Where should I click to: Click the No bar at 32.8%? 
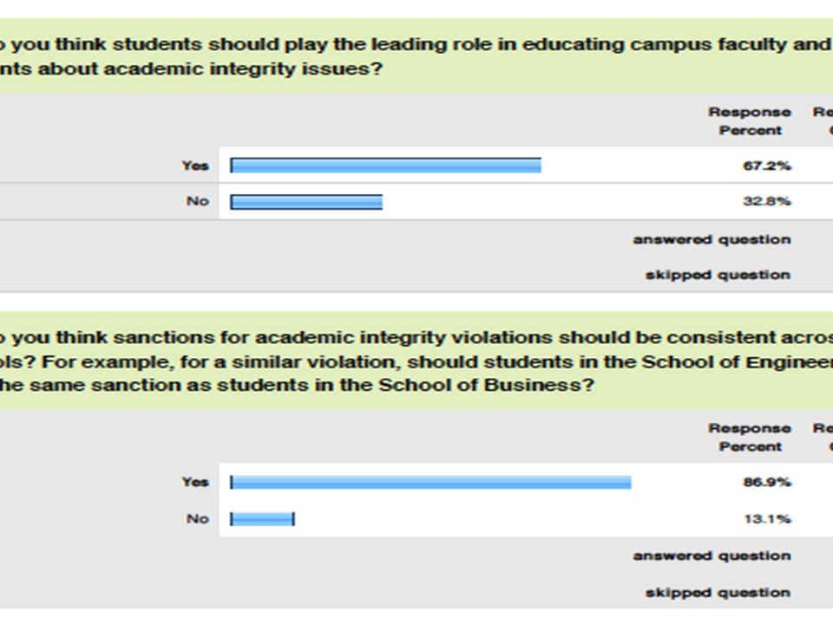point(306,202)
